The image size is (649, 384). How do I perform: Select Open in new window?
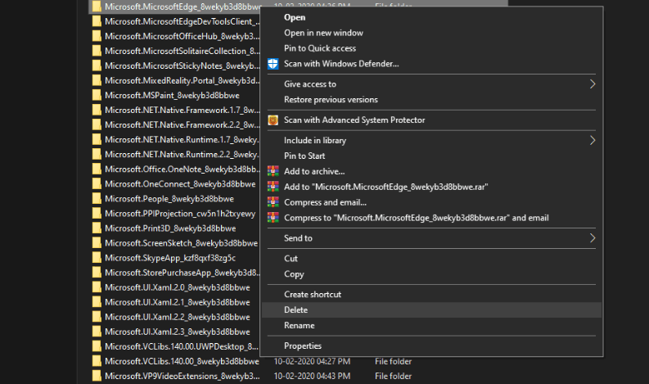click(323, 33)
